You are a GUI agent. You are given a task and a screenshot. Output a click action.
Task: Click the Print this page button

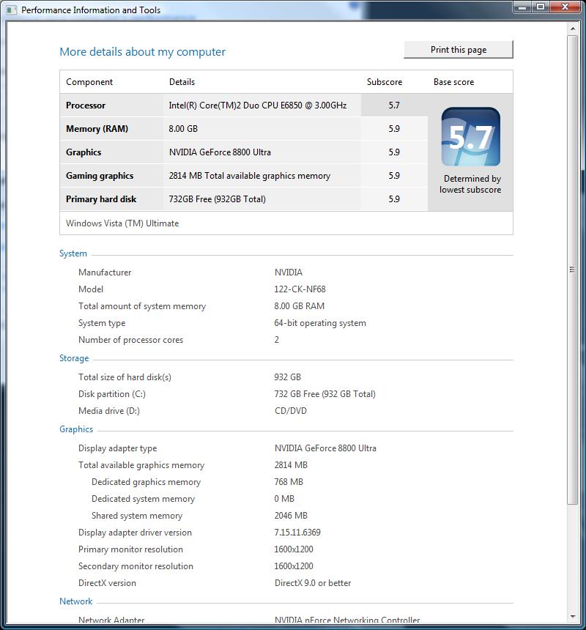(459, 50)
